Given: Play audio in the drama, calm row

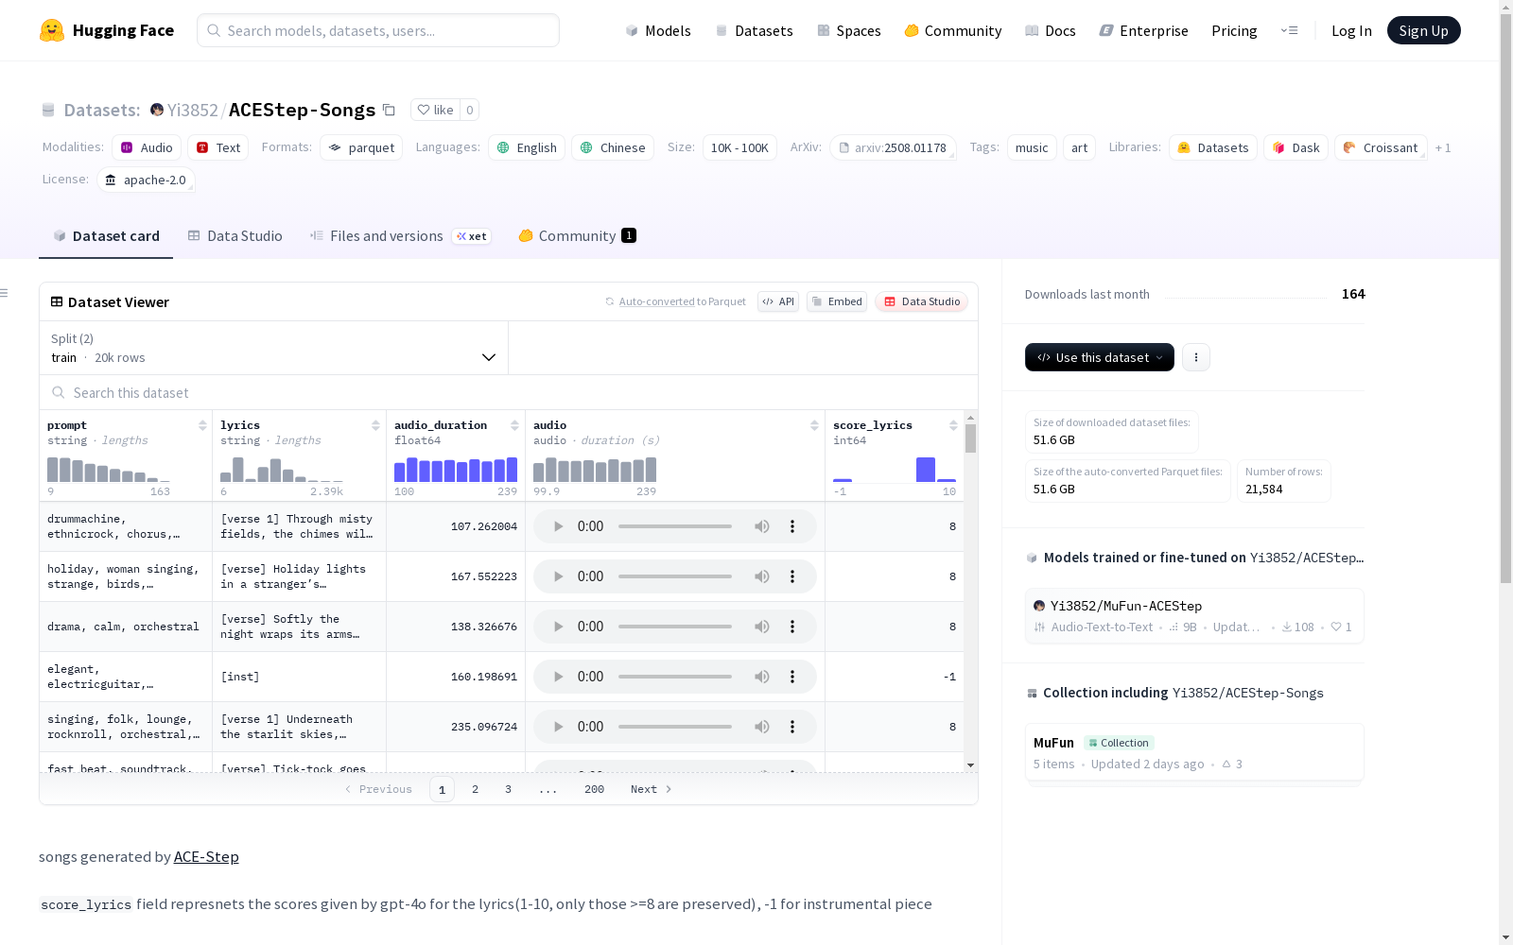Looking at the screenshot, I should click(x=558, y=627).
